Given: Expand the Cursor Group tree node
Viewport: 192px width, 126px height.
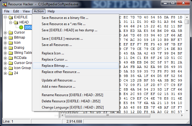Looking at the screenshot, I should tap(5, 63).
